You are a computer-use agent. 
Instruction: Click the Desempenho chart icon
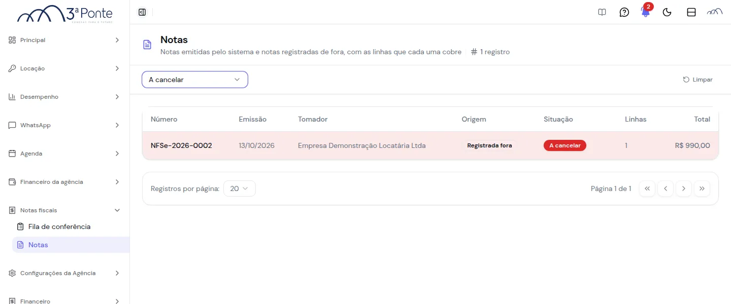point(12,97)
